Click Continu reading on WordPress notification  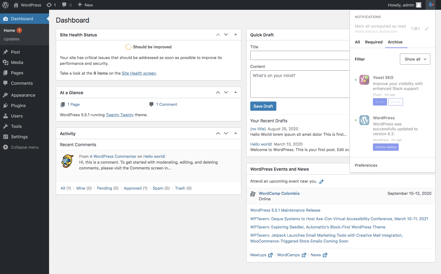(386, 147)
